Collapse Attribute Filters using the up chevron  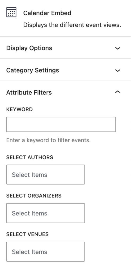[x=118, y=92]
